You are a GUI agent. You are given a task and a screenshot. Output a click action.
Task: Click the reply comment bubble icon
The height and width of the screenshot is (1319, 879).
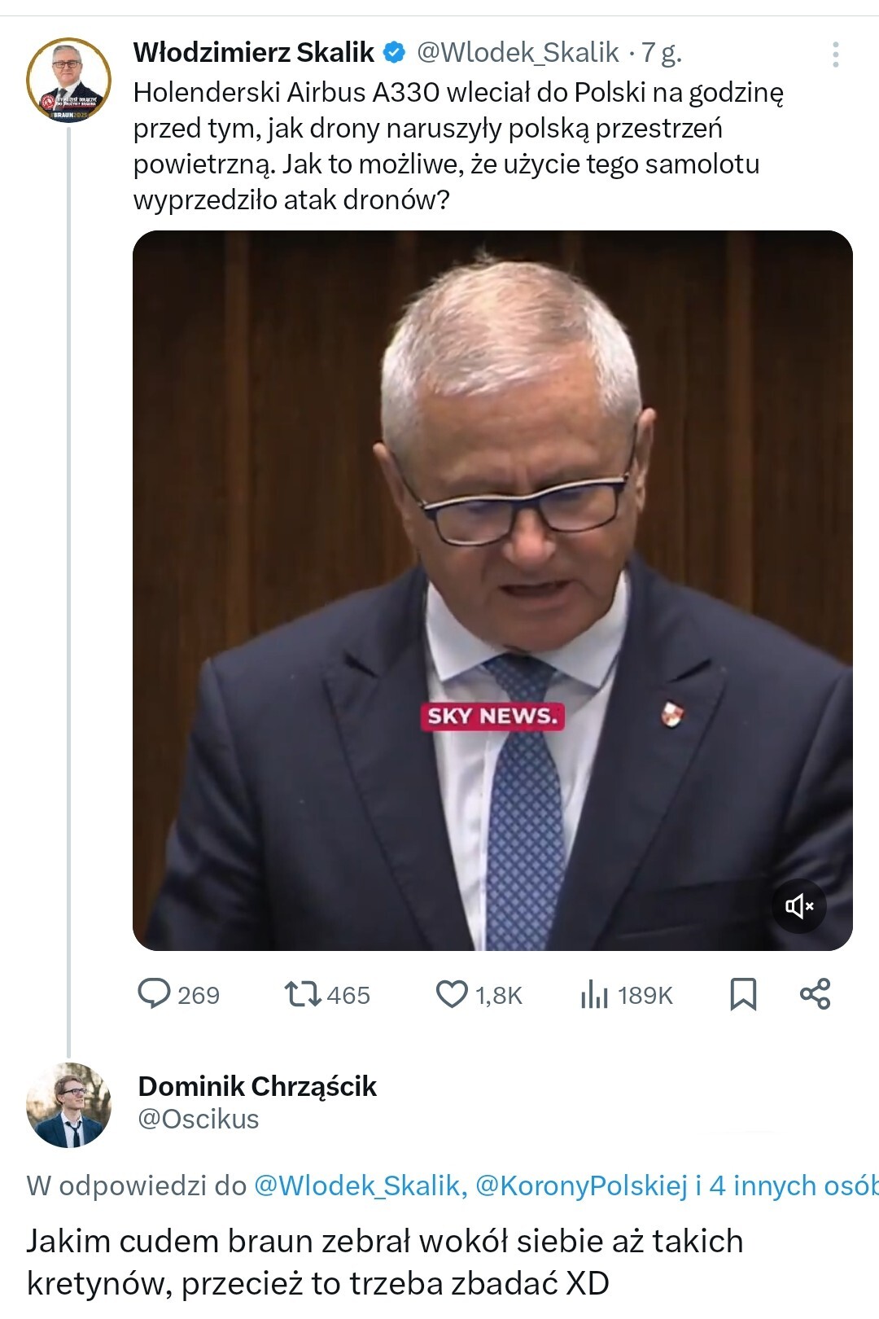click(154, 994)
